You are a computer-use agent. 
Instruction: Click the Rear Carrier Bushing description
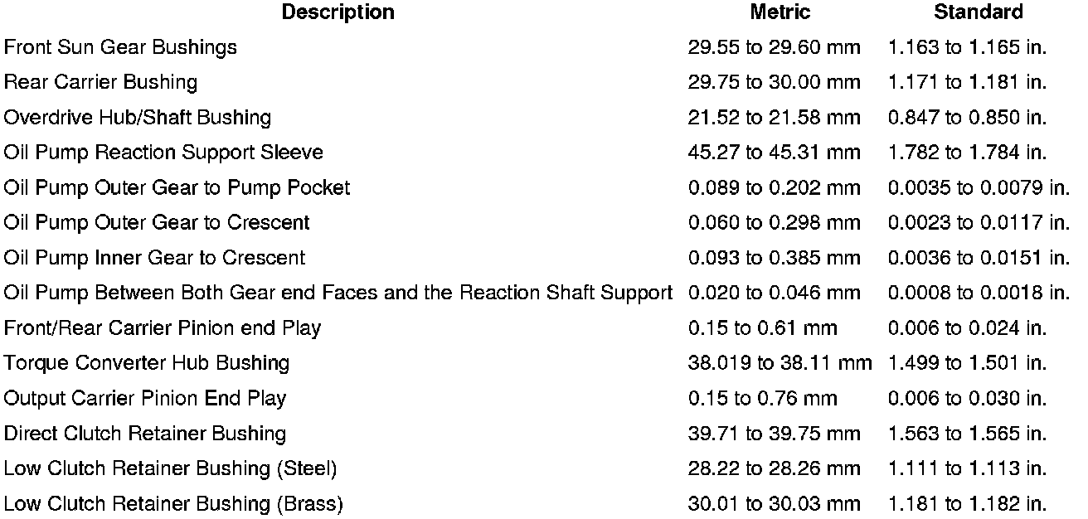tap(100, 82)
